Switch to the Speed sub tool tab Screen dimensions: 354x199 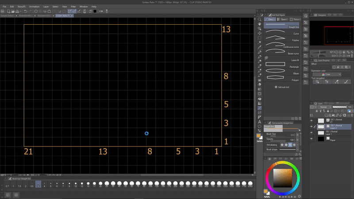[283, 19]
